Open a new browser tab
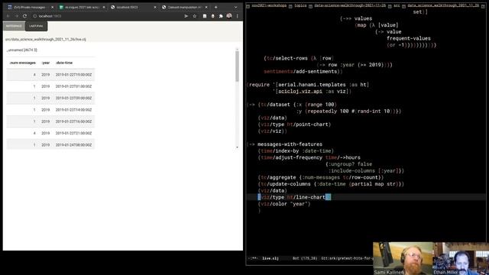 point(215,7)
